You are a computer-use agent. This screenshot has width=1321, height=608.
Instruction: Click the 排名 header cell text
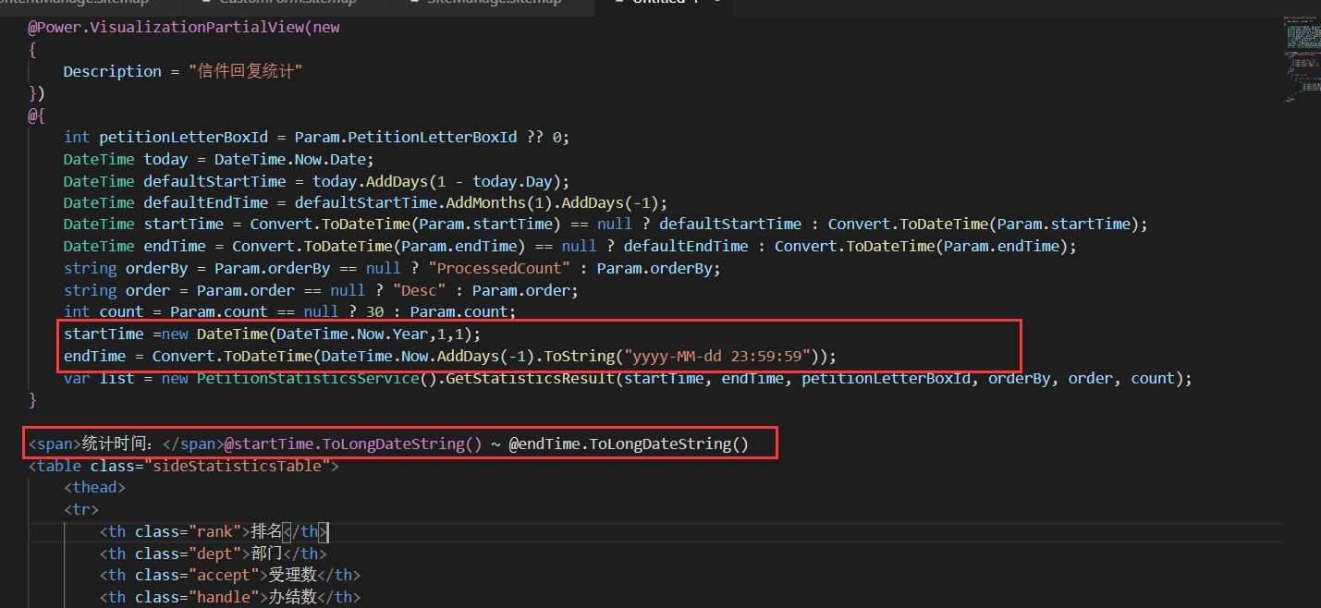266,531
